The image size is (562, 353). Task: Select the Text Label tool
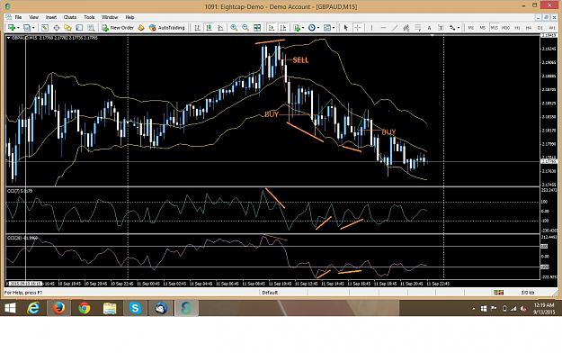[441, 28]
